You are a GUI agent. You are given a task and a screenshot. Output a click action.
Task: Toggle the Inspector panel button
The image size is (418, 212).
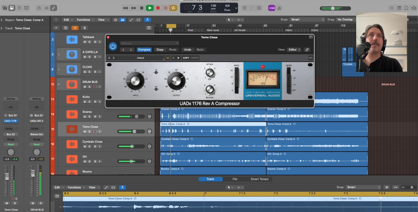[x=12, y=8]
